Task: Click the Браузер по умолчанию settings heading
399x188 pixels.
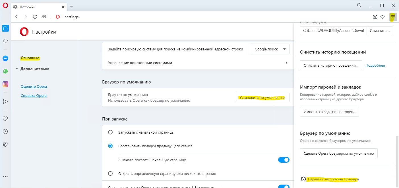Action: point(126,82)
